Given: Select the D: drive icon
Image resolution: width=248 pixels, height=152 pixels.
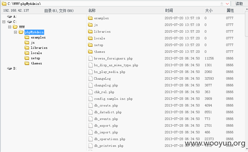Looking at the screenshot, I should (x=10, y=68).
